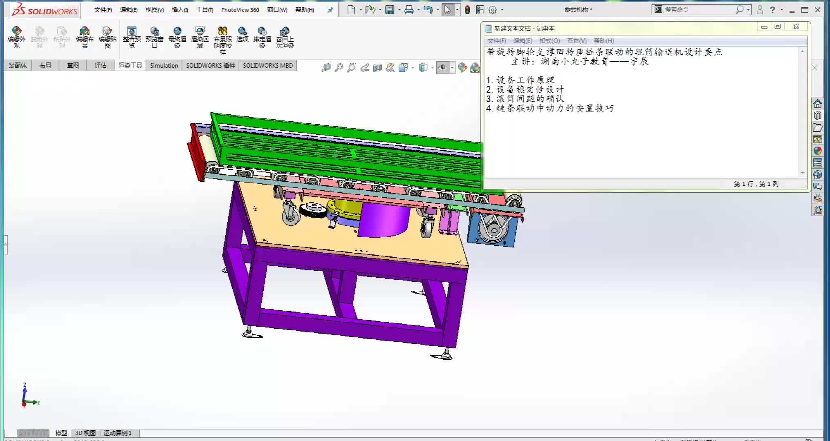Toggle the Hide/Show Items eye button
The width and height of the screenshot is (830, 441).
tap(442, 68)
